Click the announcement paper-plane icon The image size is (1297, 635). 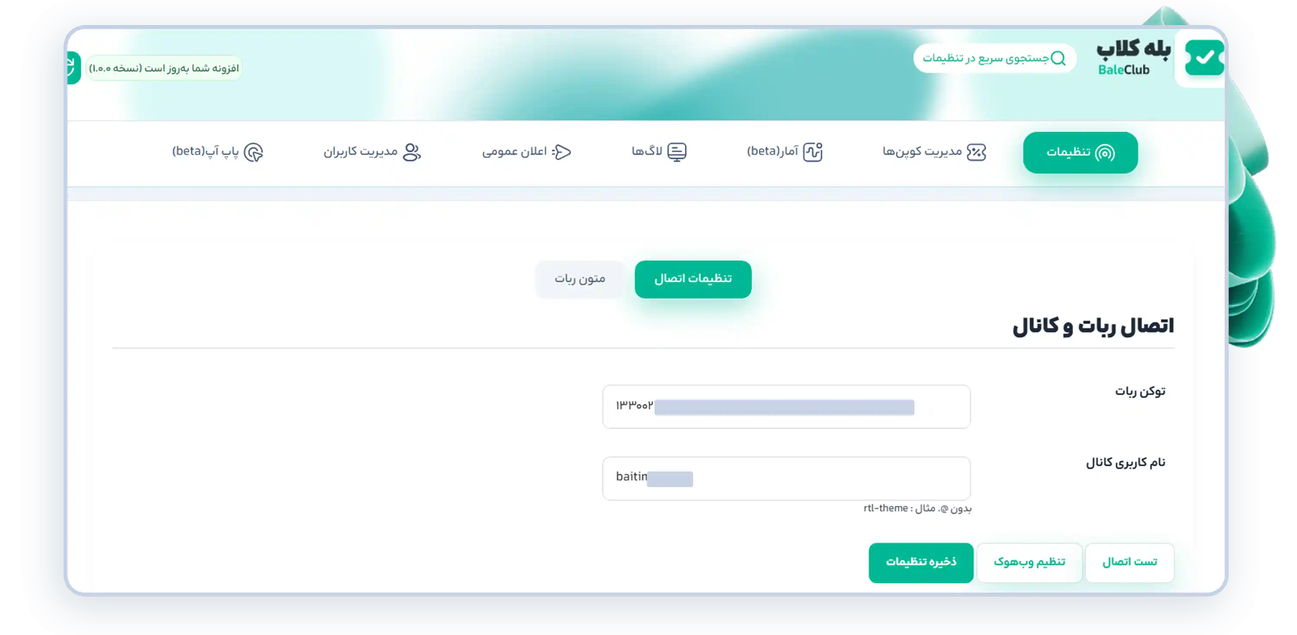pos(562,152)
